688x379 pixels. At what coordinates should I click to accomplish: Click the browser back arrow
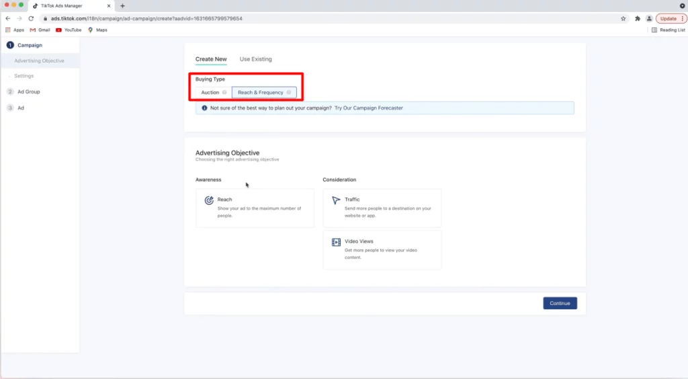pos(8,18)
